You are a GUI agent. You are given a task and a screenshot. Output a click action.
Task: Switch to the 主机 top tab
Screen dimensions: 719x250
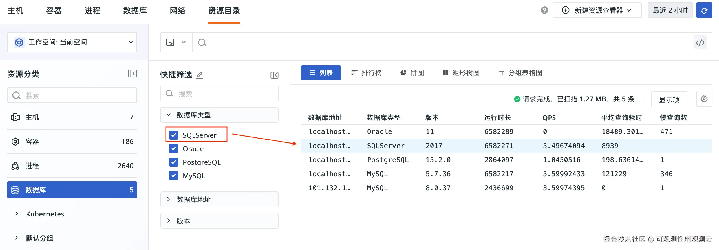pos(15,11)
